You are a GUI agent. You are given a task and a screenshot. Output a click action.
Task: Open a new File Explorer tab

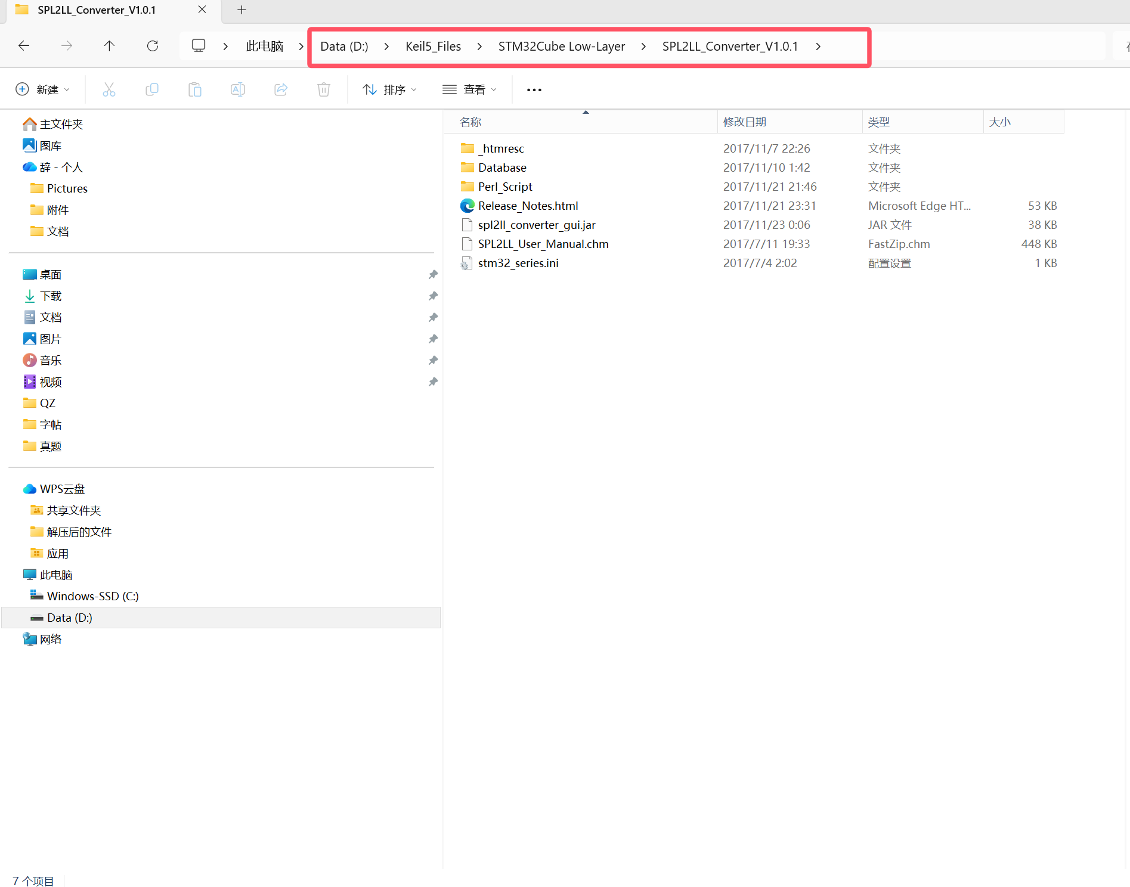click(241, 10)
